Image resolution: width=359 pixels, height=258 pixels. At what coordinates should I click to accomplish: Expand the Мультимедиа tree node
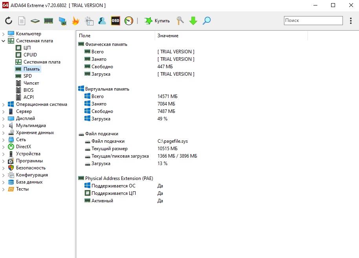[3, 126]
